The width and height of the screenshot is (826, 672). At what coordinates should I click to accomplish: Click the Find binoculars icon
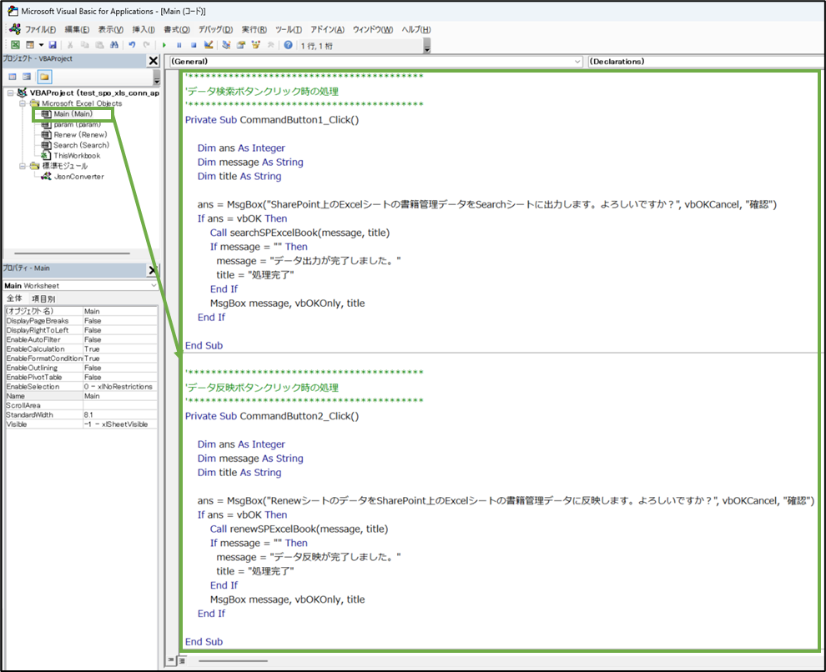coord(114,45)
